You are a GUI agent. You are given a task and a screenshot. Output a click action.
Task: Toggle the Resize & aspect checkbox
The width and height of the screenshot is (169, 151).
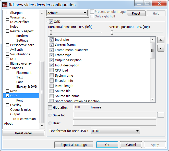click(8, 31)
